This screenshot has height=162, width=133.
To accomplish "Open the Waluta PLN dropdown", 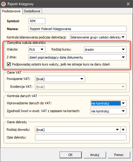I will [x=37, y=50].
